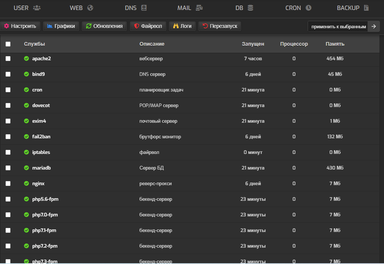Open the BACKUP tab
The height and width of the screenshot is (264, 384).
click(x=353, y=8)
